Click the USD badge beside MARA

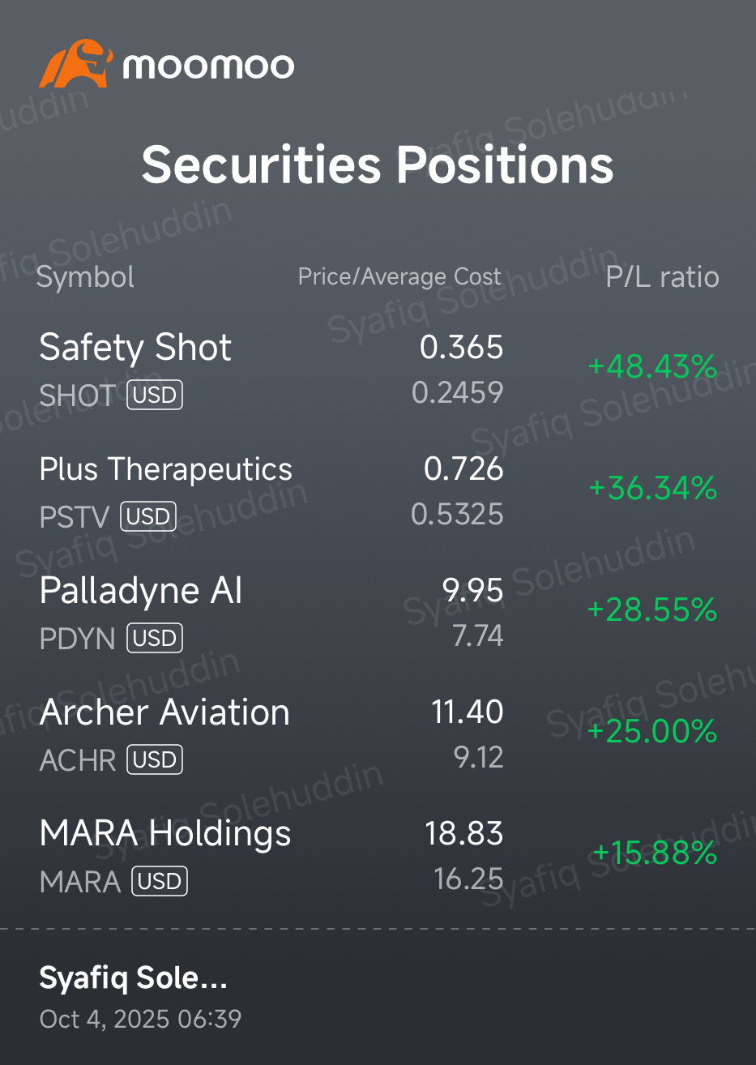(x=160, y=881)
